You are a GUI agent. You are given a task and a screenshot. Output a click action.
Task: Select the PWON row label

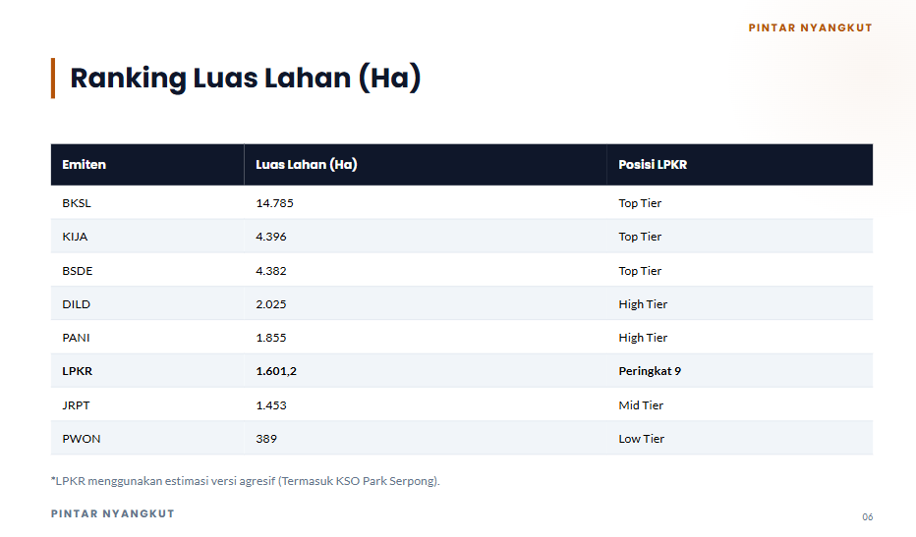point(81,439)
